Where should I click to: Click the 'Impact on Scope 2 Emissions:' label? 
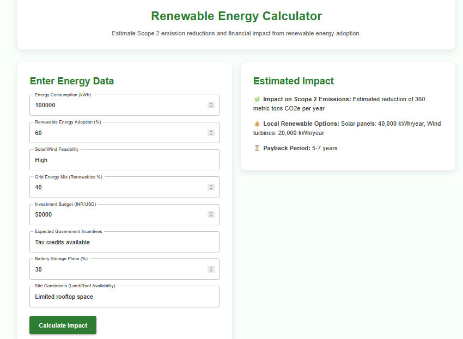(x=307, y=99)
